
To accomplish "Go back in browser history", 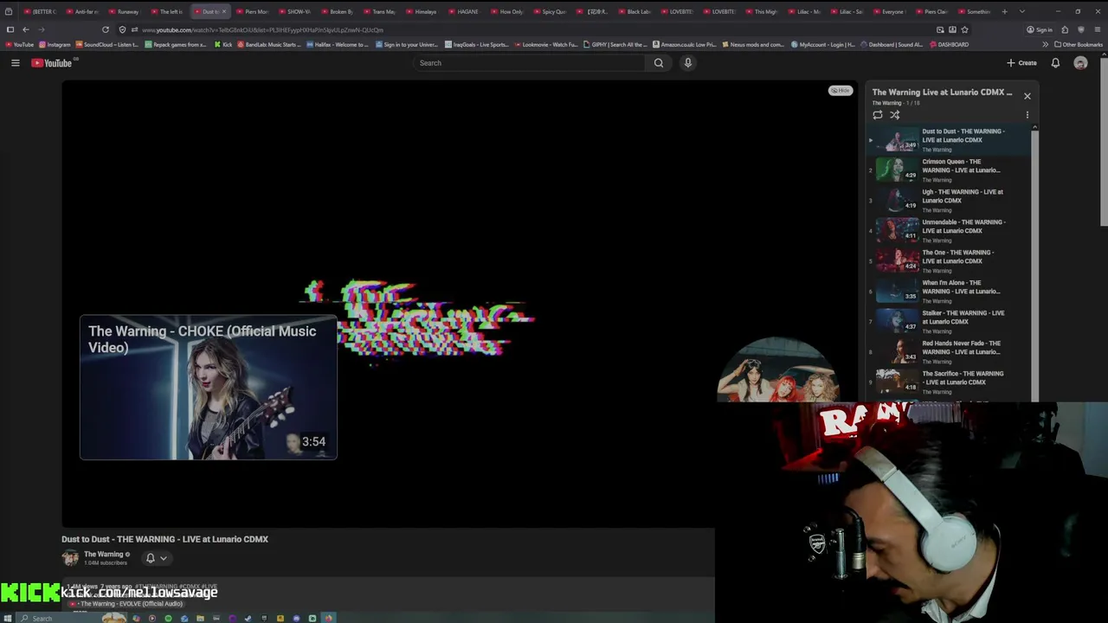I will tap(25, 29).
